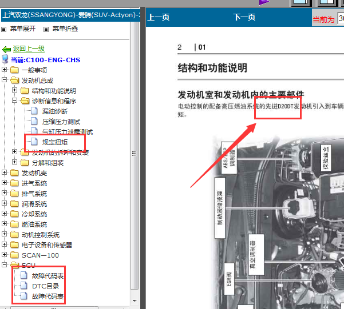Open the 压缩压力测试 page
The width and height of the screenshot is (344, 309).
[61, 122]
